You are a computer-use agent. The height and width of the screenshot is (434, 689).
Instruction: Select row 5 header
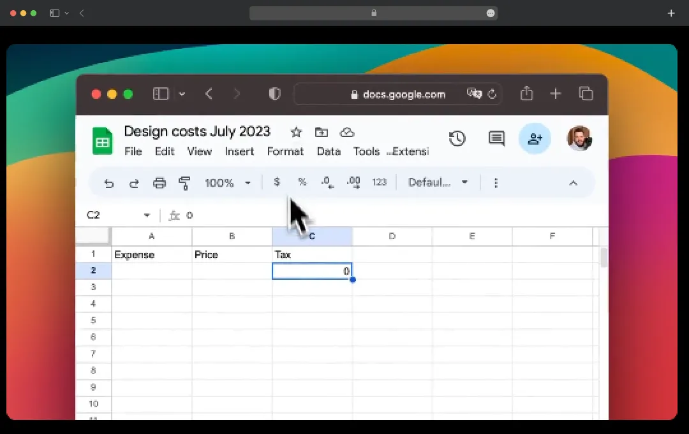(x=93, y=321)
